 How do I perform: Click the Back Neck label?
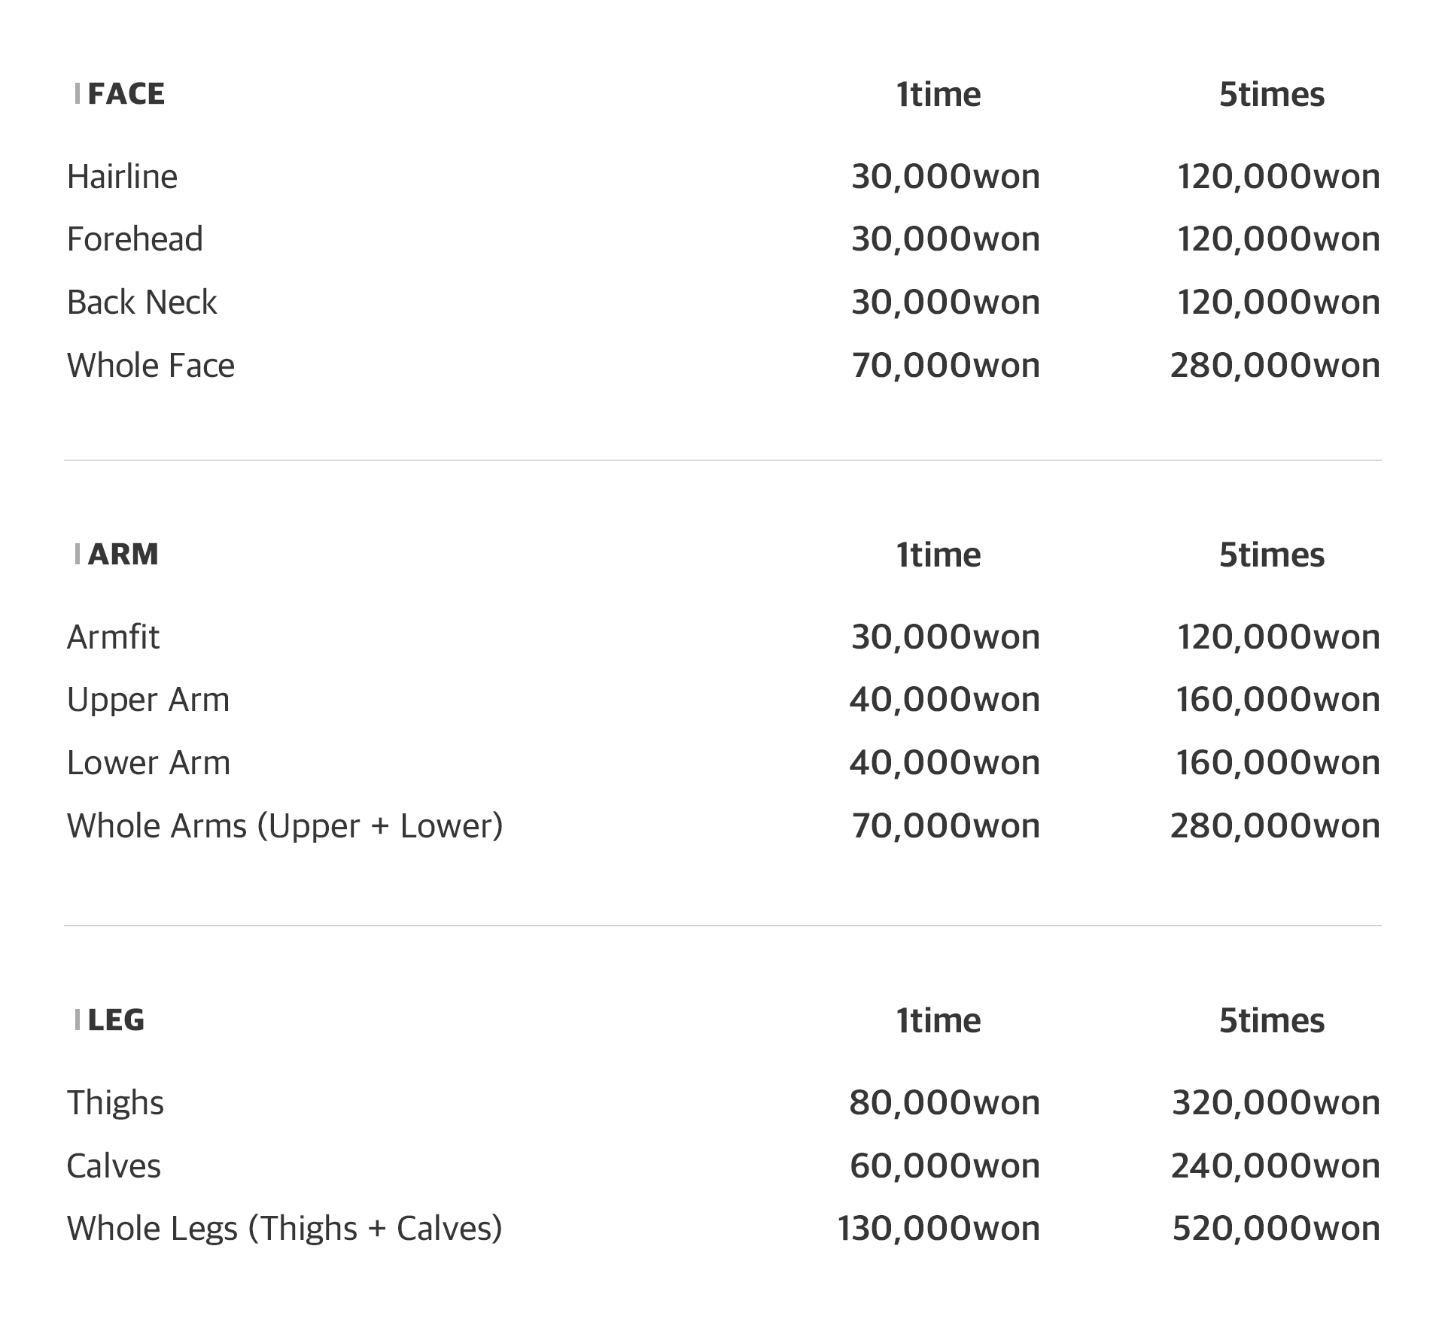coord(141,302)
